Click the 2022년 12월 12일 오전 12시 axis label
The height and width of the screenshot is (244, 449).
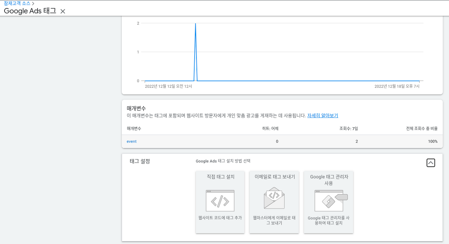(168, 86)
